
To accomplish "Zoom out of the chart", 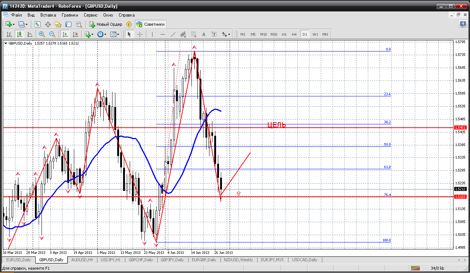I will tap(52, 34).
